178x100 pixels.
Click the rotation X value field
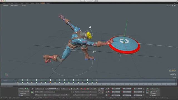pos(116,92)
